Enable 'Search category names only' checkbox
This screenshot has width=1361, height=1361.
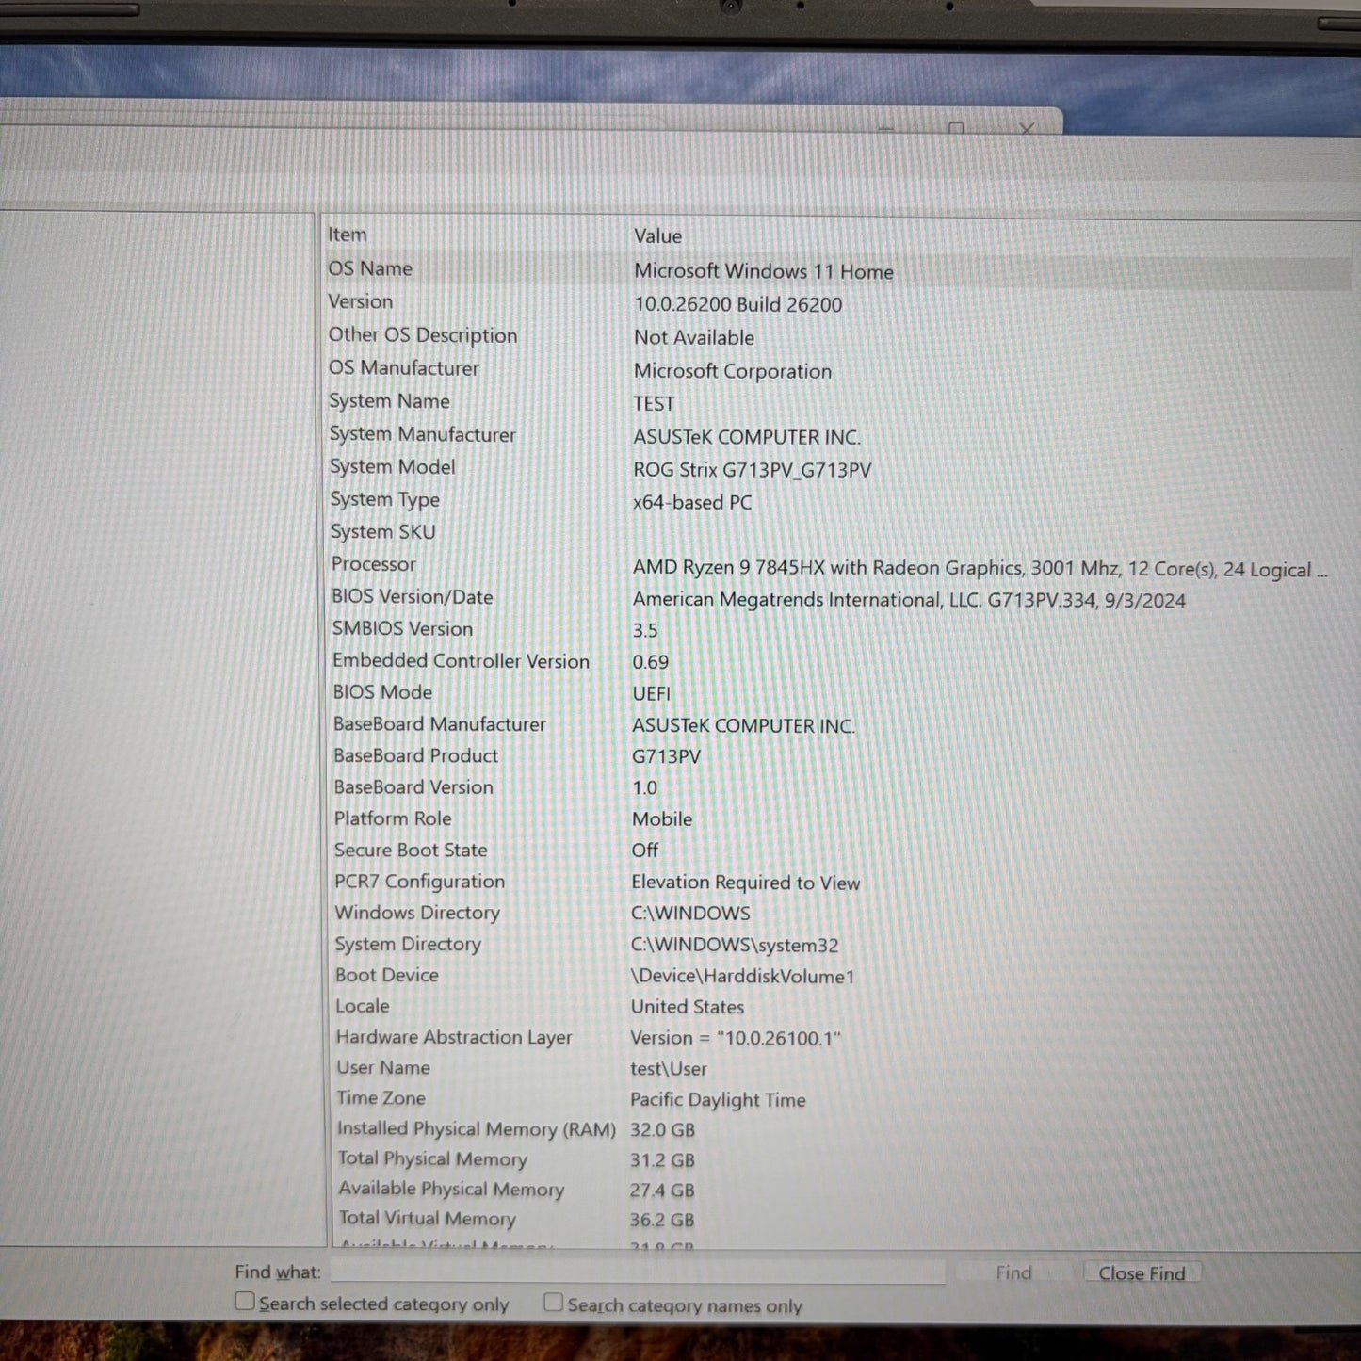pyautogui.click(x=554, y=1303)
